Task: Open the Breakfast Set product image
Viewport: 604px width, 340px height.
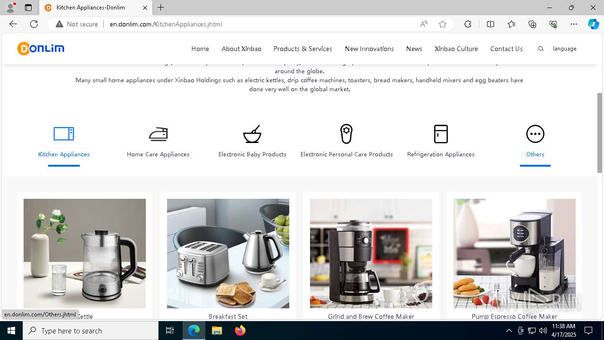Action: [x=228, y=254]
